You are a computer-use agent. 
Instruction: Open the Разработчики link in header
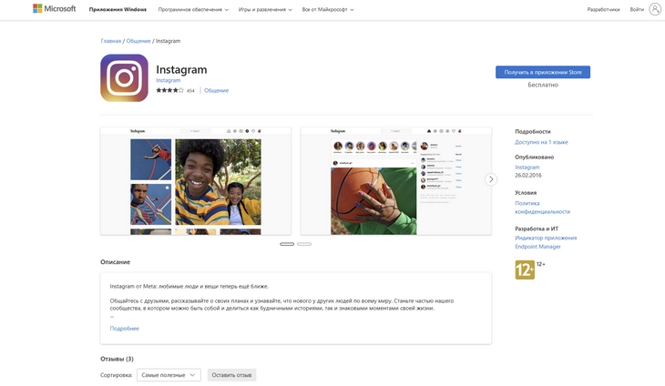tap(603, 9)
